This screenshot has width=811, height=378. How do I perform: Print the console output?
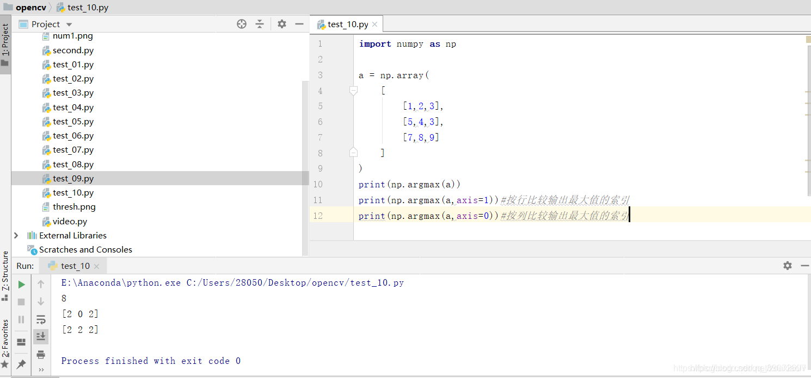[41, 355]
